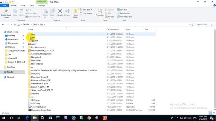Image resolution: width=216 pixels, height=121 pixels.
Task: Go up one folder level arrow
Action: click(x=15, y=25)
